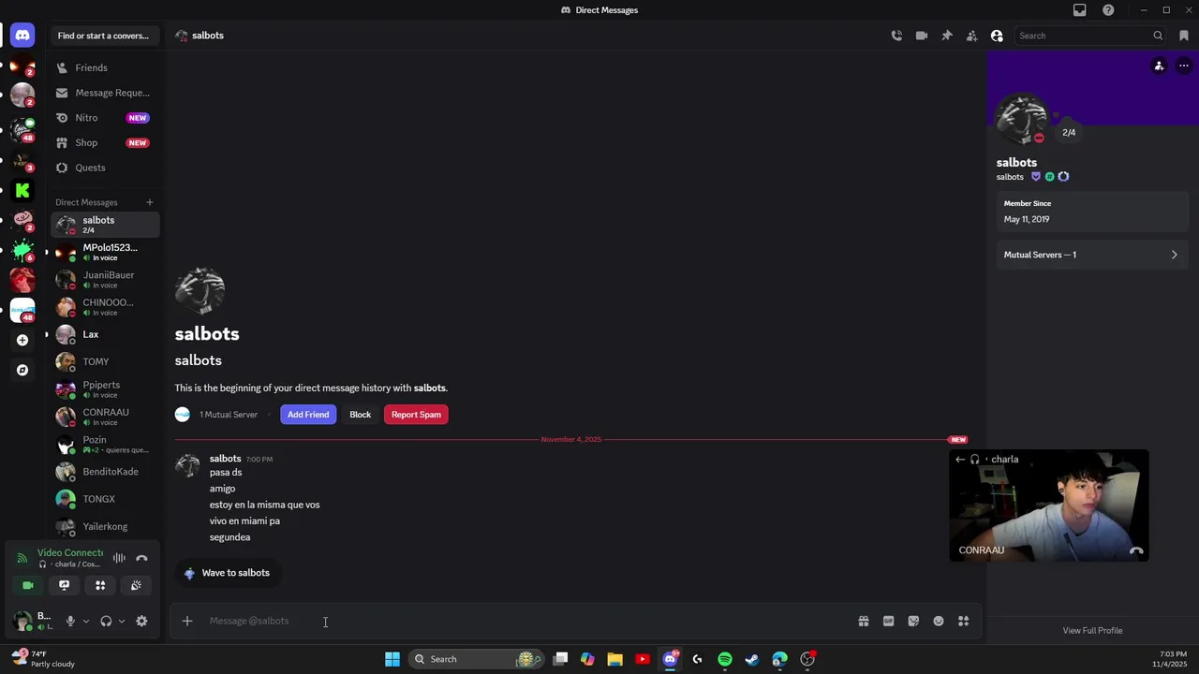Screen dimensions: 1199x674
Task: Open the Discord home button
Action: tap(22, 36)
